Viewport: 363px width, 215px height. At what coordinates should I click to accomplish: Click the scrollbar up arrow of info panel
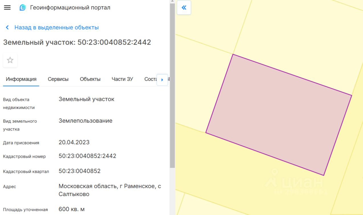point(172,1)
